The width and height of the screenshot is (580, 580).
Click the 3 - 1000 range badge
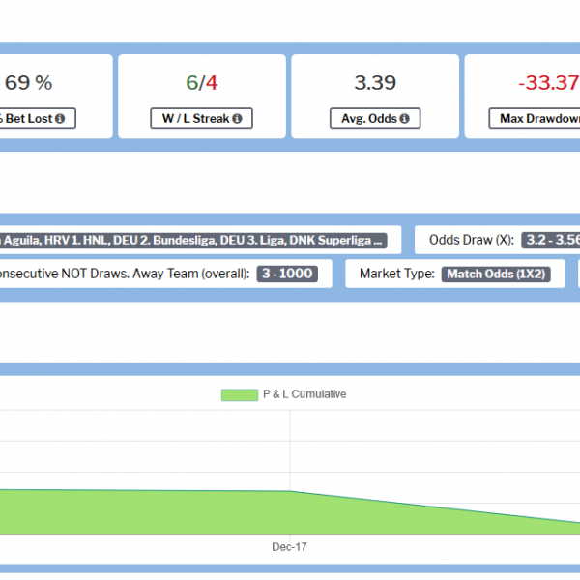[289, 274]
